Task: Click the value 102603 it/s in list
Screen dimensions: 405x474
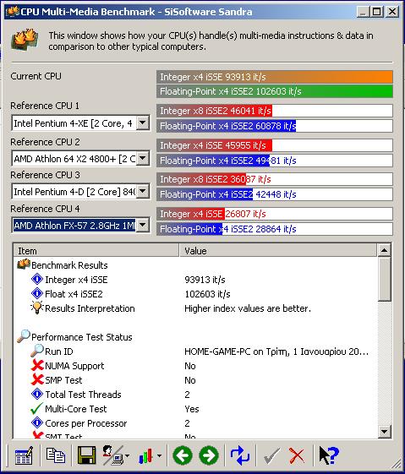Action: click(x=207, y=294)
